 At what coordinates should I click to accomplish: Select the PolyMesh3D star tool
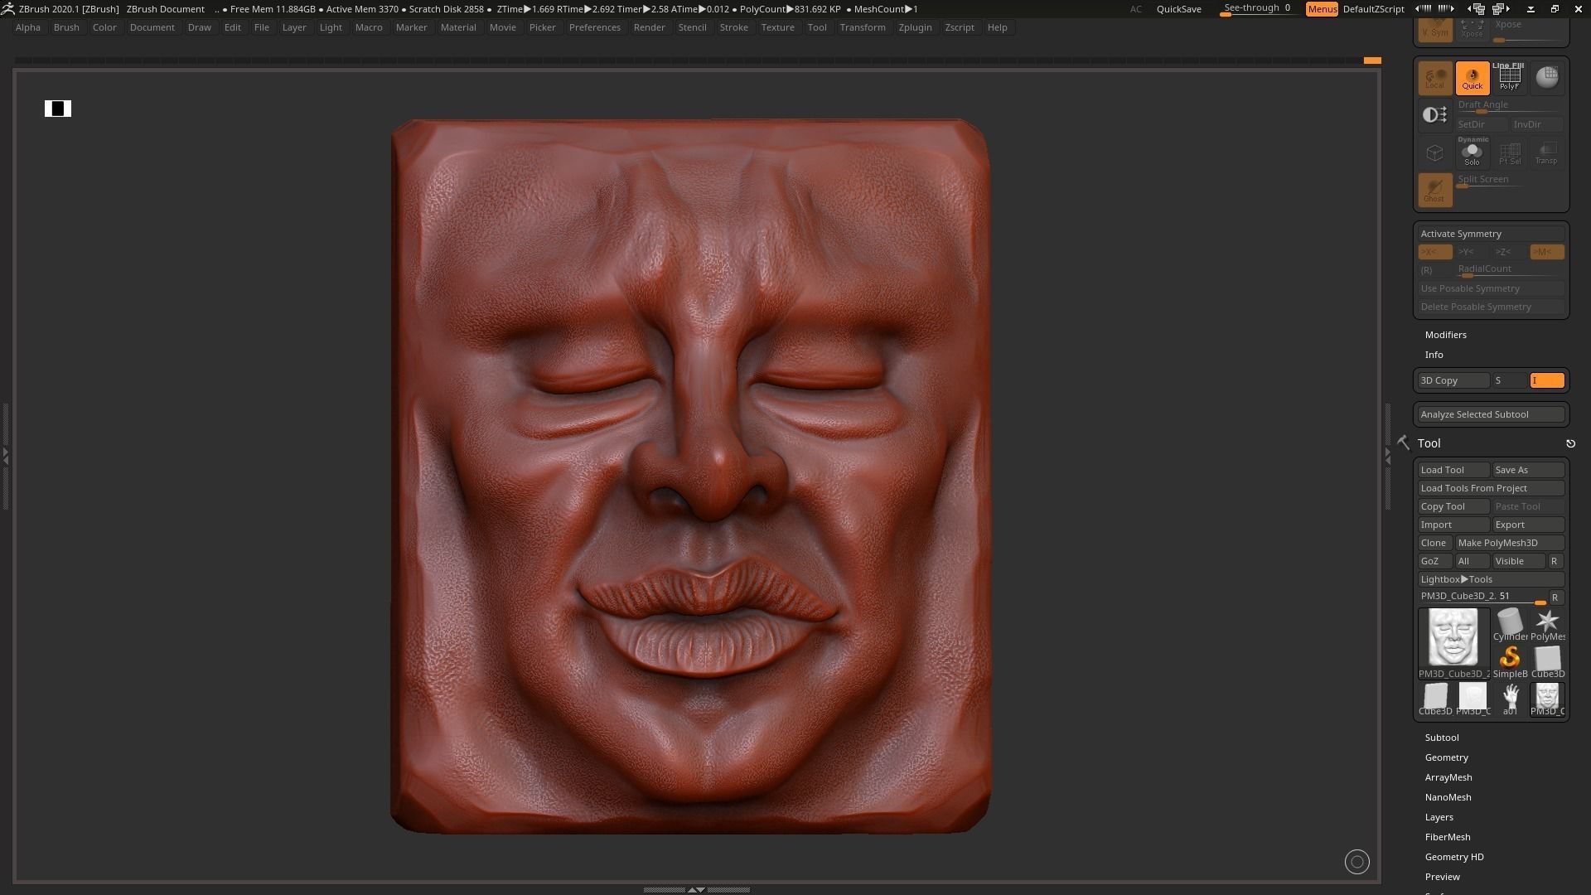(1547, 625)
